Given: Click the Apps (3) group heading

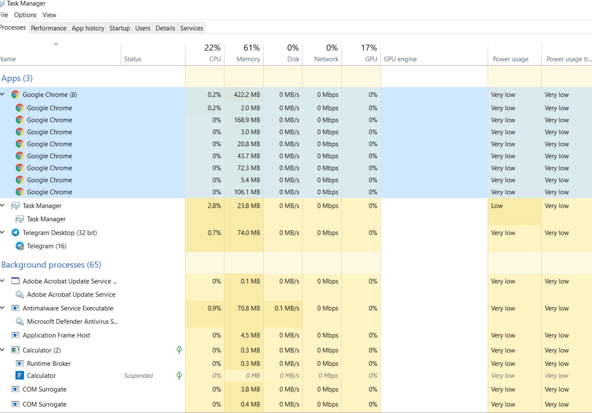Looking at the screenshot, I should tap(17, 78).
